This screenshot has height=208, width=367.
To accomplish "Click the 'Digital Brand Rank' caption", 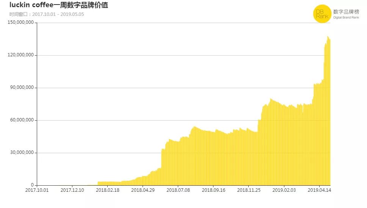I will 346,17.
